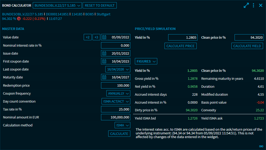Viewport: 266px width, 150px height.
Task: Open the Calculation method ISMA dropdown
Action: tap(122, 125)
